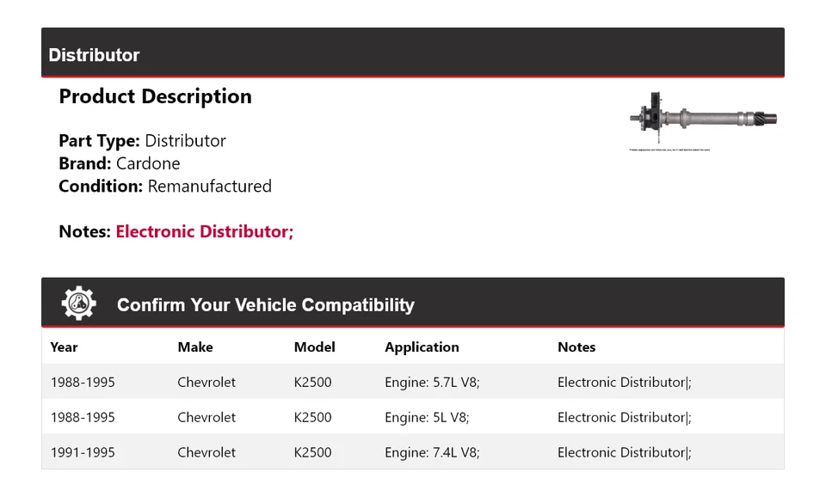
Task: Click the Notes column header in table
Action: click(576, 347)
